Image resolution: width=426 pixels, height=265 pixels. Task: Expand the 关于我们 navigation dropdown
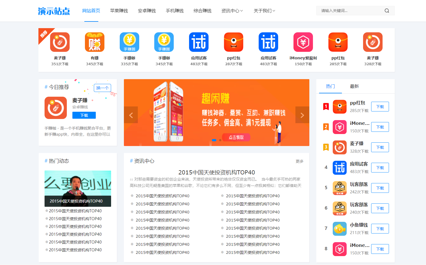tap(264, 11)
